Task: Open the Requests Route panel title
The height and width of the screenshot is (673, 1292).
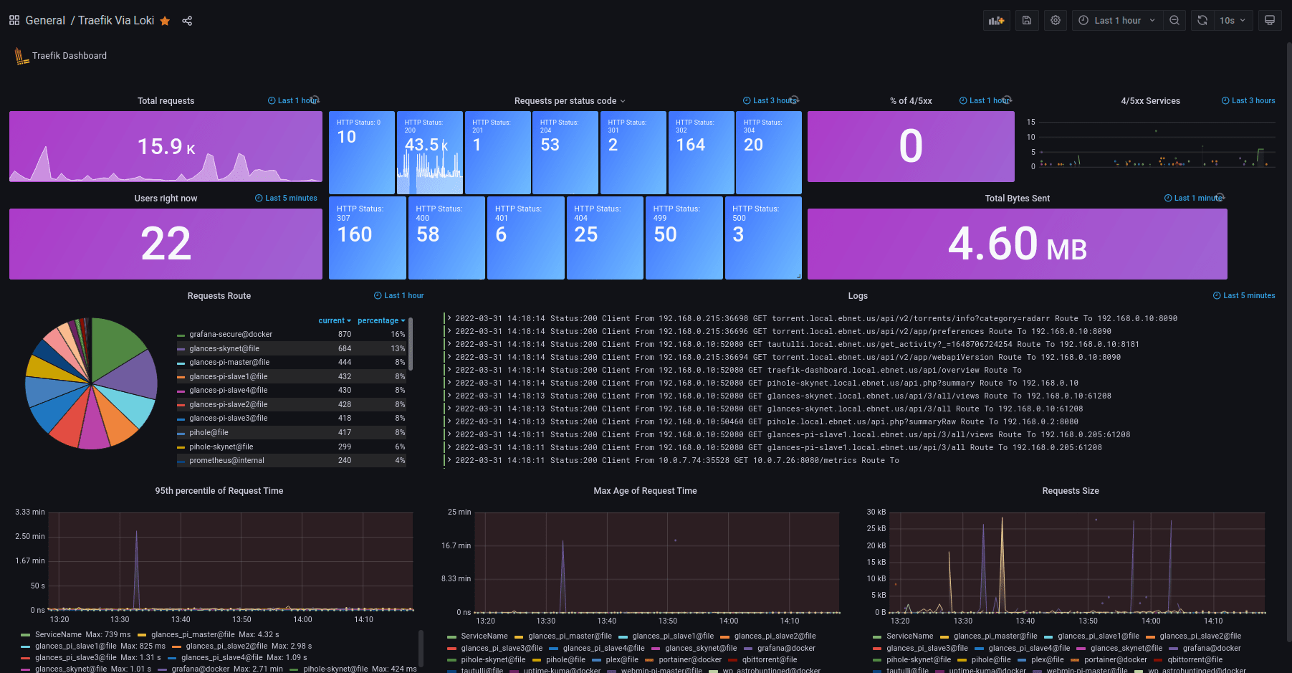Action: coord(219,296)
